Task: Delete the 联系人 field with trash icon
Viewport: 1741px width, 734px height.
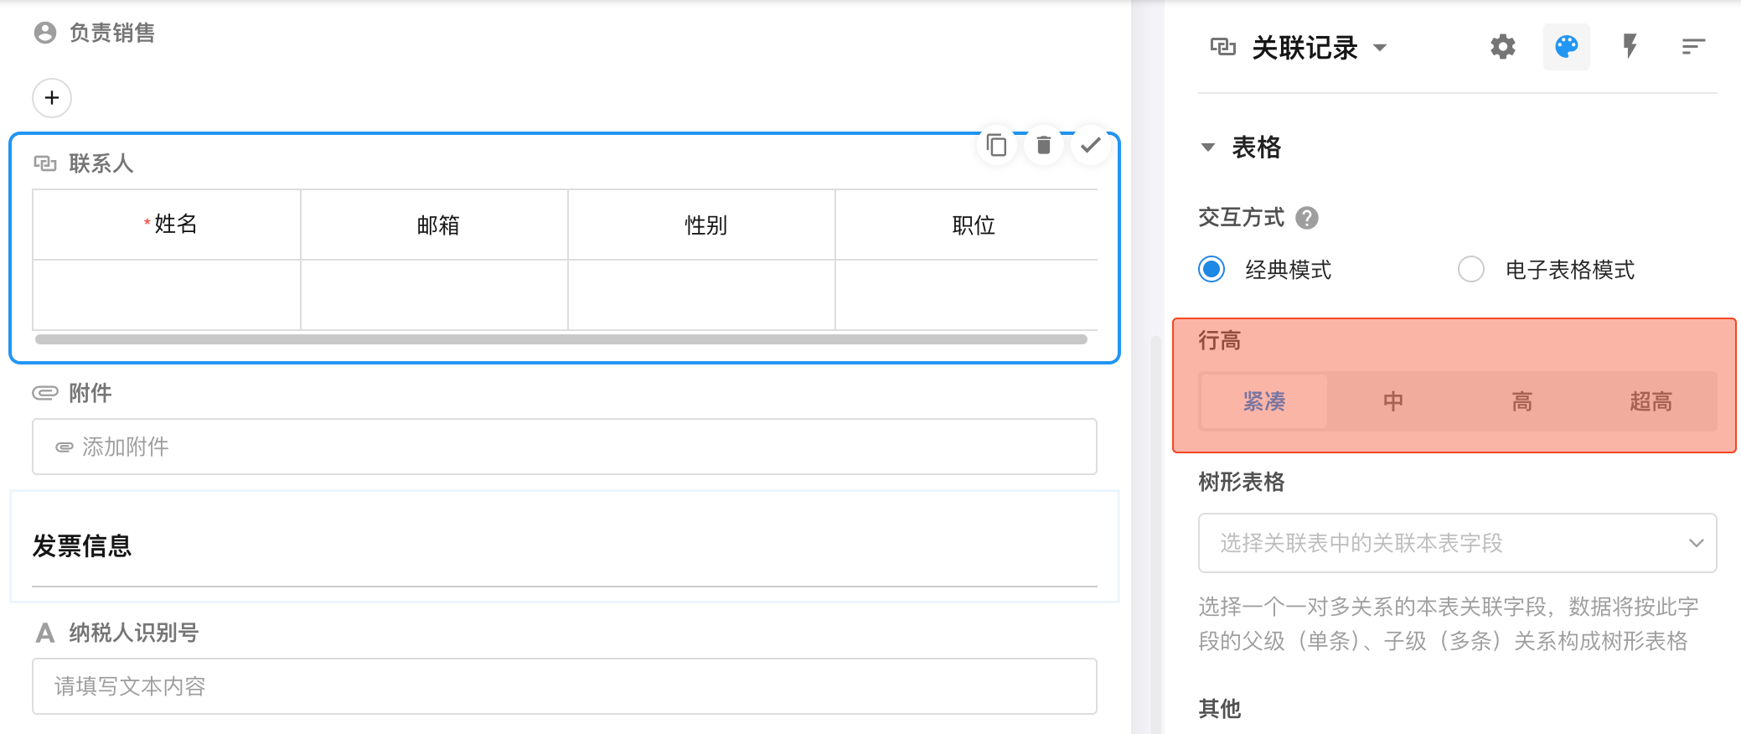Action: (x=1043, y=146)
